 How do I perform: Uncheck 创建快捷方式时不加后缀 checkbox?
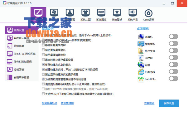coord(43,70)
